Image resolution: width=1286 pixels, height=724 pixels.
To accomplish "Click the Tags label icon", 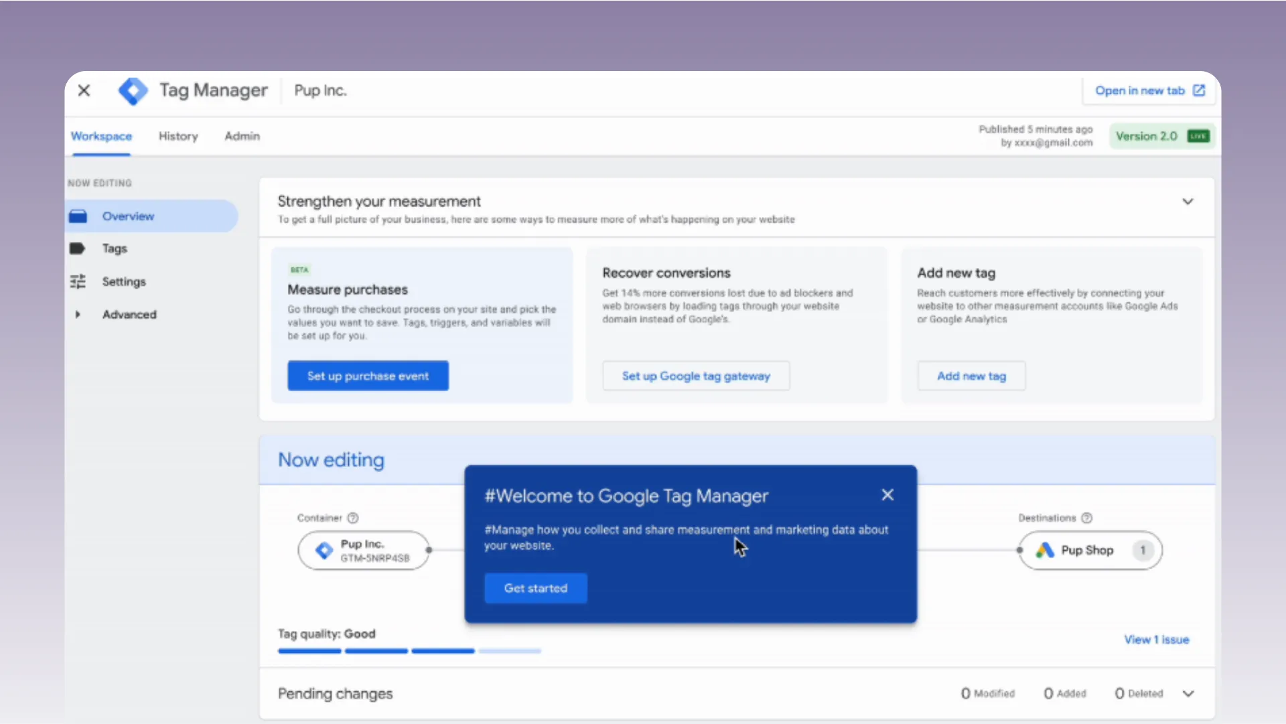I will [77, 248].
